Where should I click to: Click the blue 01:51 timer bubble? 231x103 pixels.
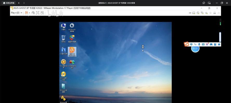195,48
